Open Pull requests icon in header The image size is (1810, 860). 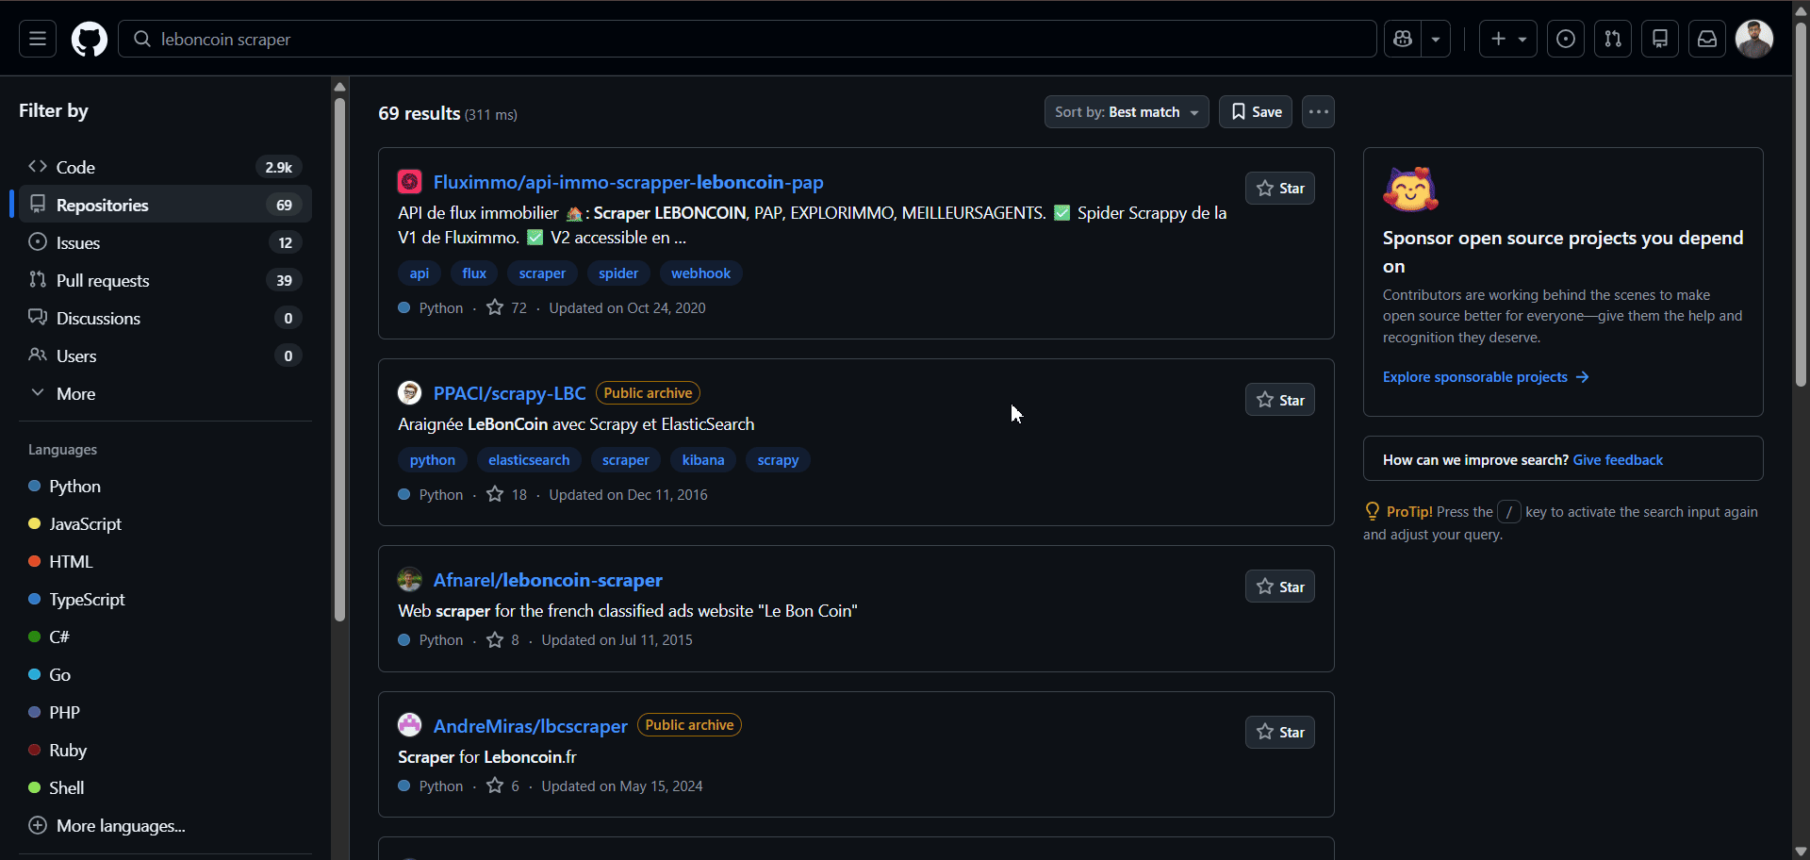(x=1613, y=39)
